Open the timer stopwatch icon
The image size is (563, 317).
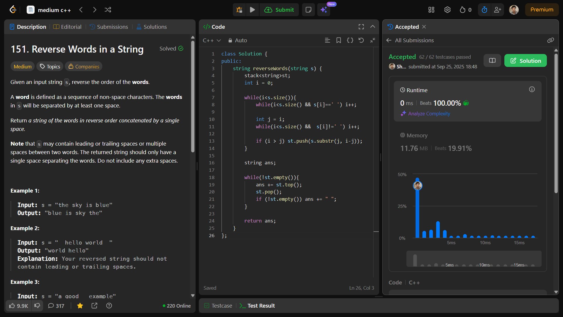(x=484, y=10)
